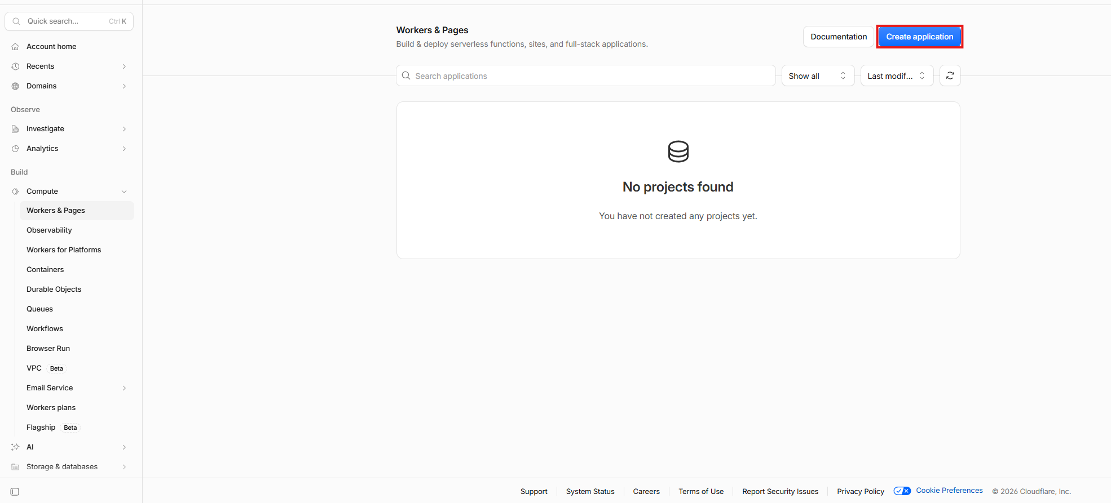Open Cookie Preferences link
Viewport: 1111px width, 503px height.
pos(949,491)
